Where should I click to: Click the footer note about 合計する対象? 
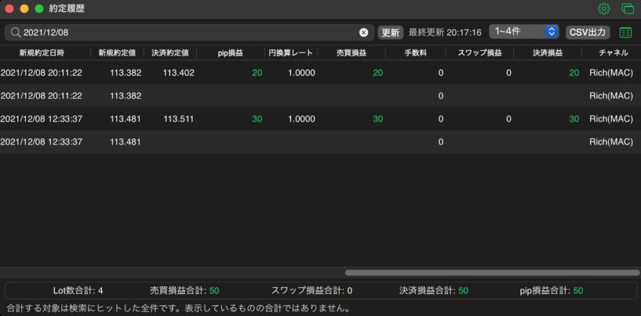point(178,308)
